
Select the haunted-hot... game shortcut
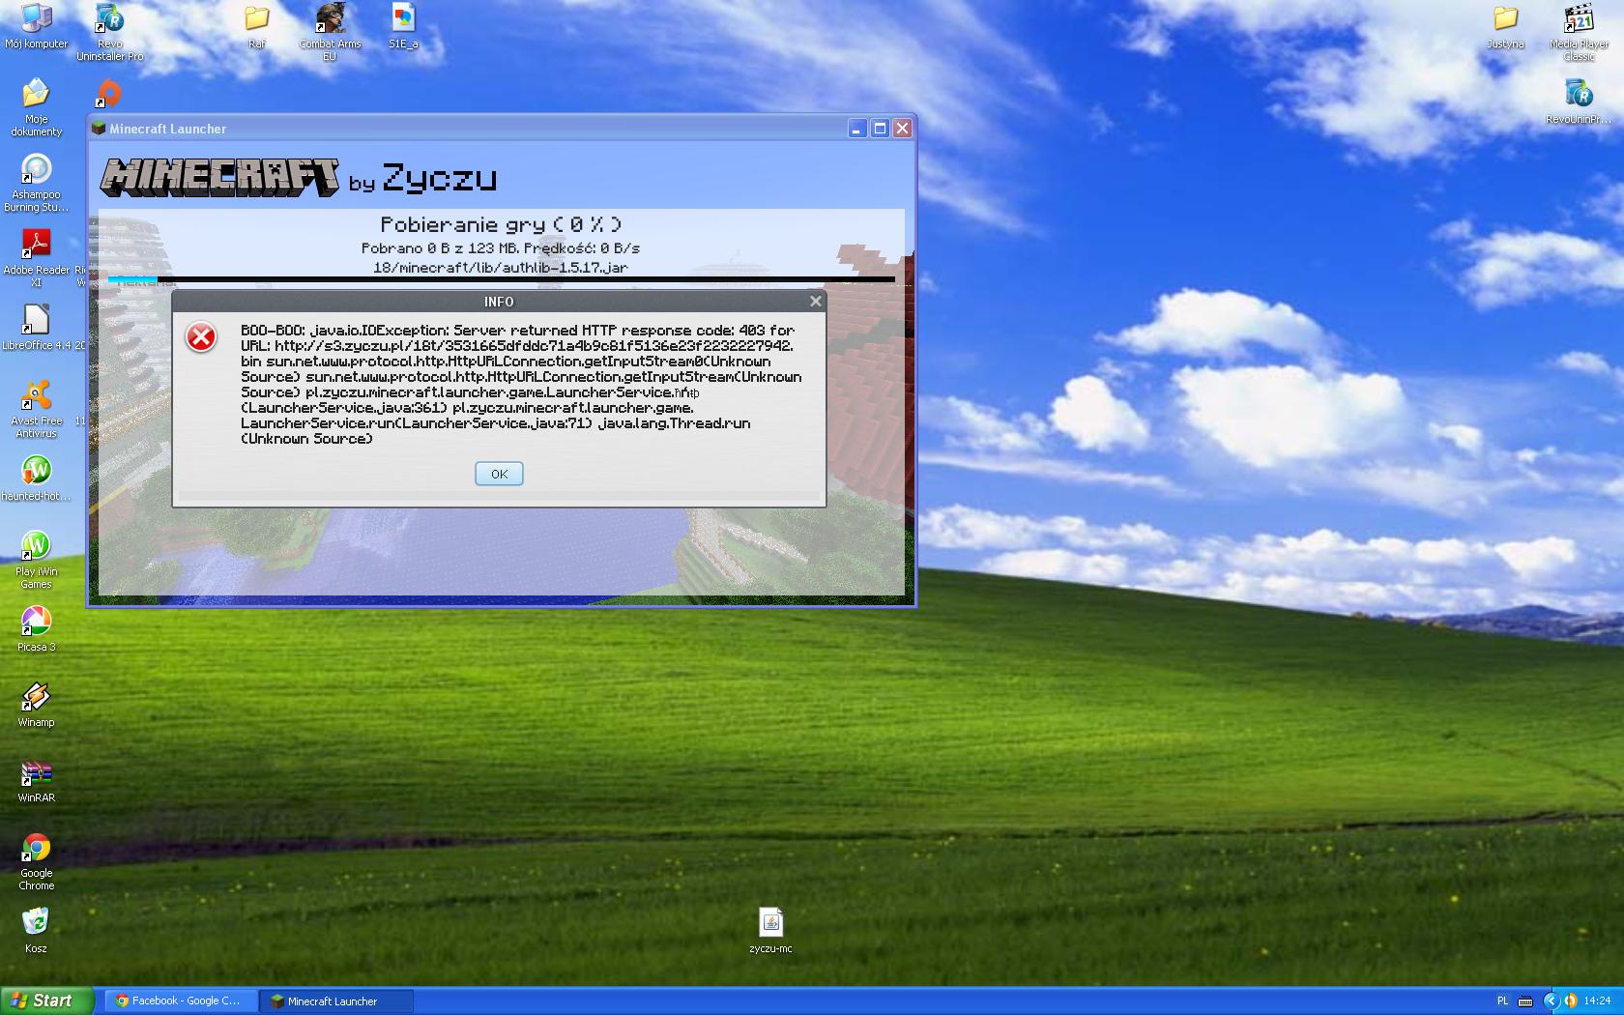click(36, 478)
